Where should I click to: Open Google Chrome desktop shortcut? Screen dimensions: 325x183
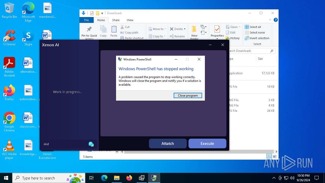pos(9,122)
